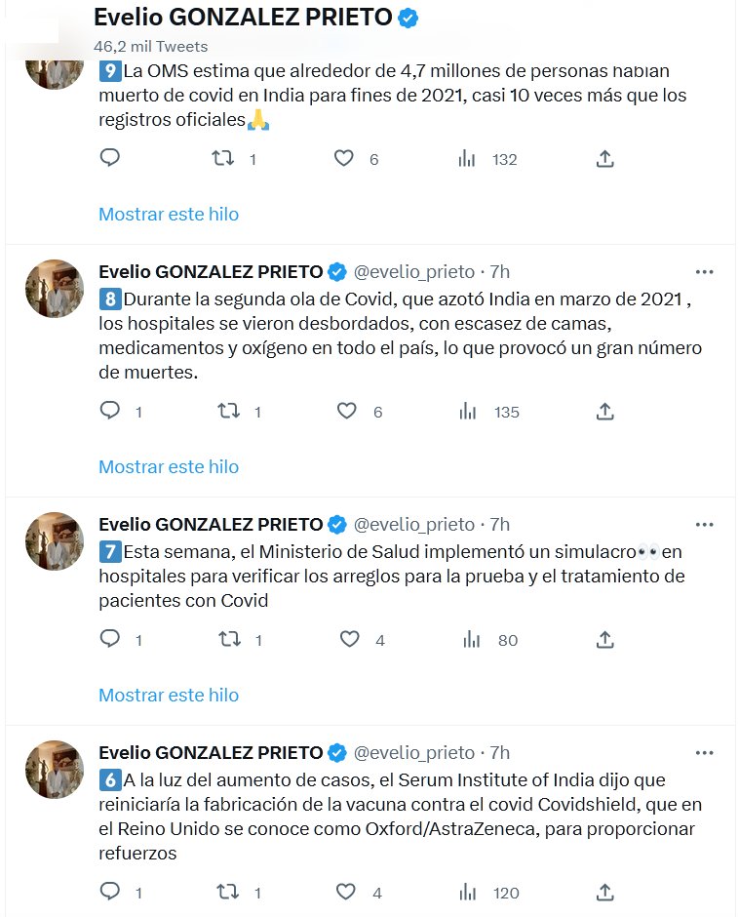Viewport: 739px width, 917px height.
Task: Retweet tweet 7 about hospital simulacro
Action: pos(229,639)
